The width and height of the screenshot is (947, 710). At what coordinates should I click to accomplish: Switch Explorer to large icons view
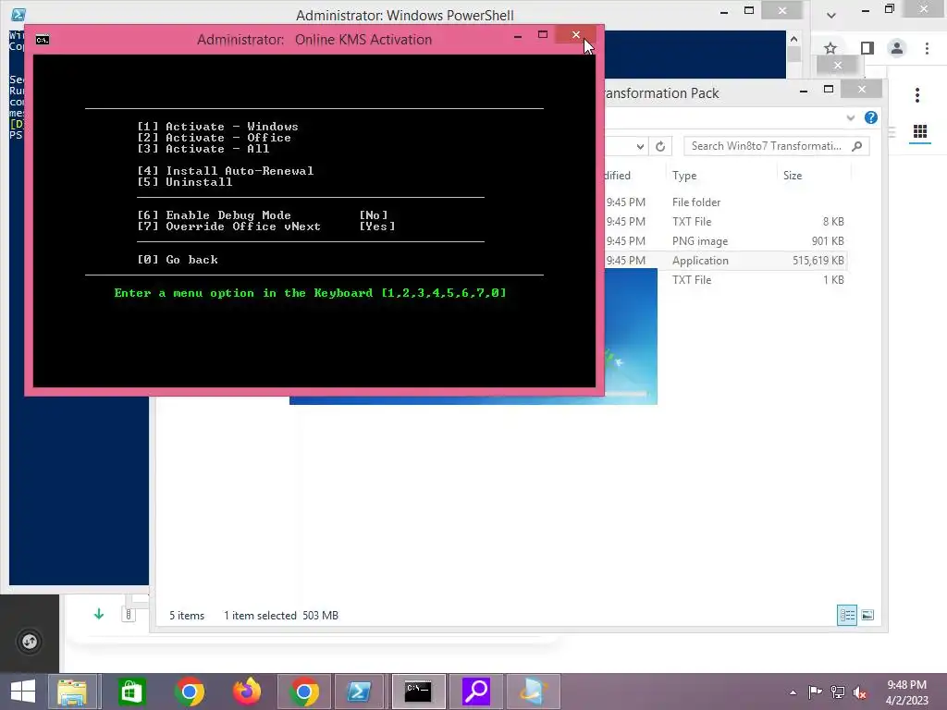(867, 615)
